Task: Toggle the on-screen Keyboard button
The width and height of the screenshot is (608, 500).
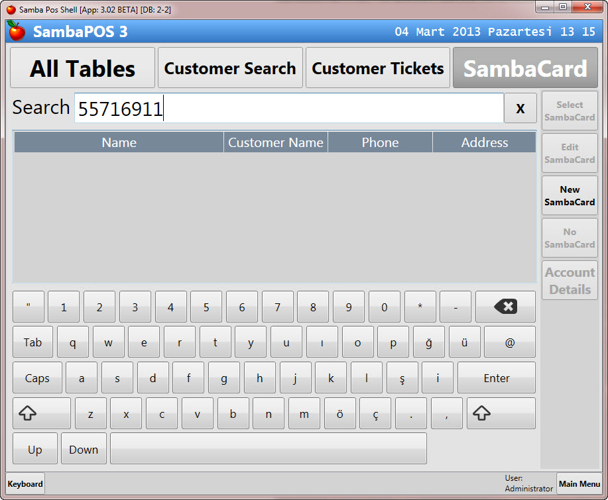Action: 25,484
